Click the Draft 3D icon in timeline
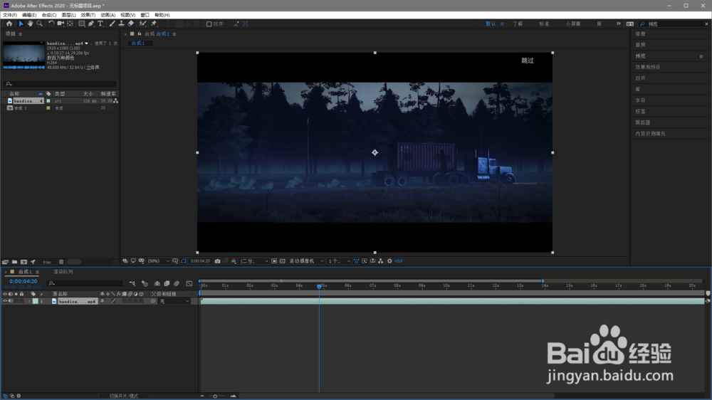The height and width of the screenshot is (400, 712). (x=145, y=283)
